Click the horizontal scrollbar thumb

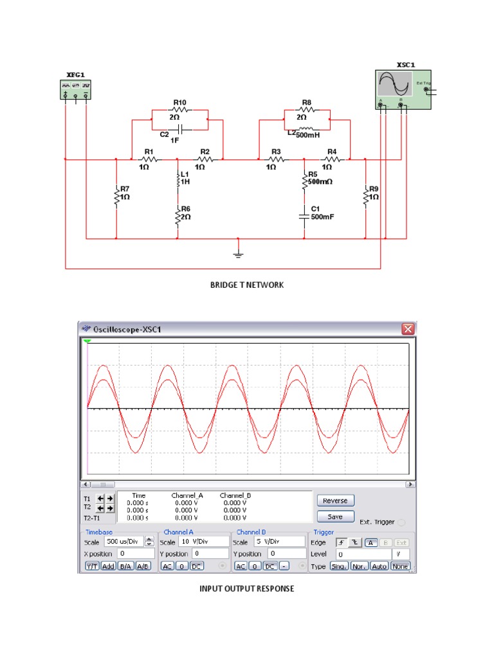click(102, 485)
